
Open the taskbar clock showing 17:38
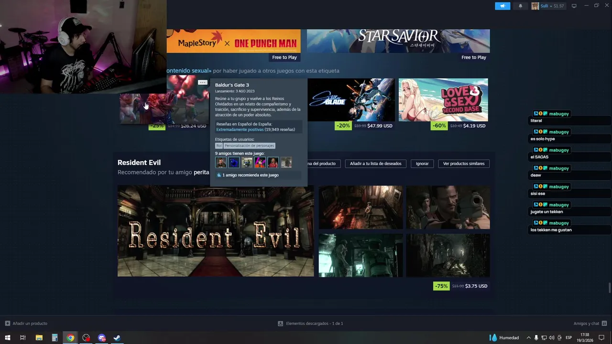tap(585, 338)
